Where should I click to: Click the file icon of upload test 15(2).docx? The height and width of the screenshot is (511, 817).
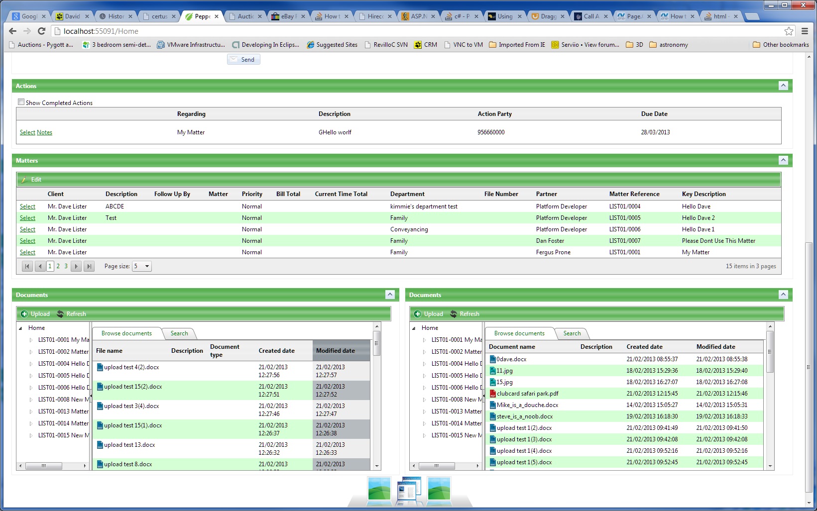[100, 387]
